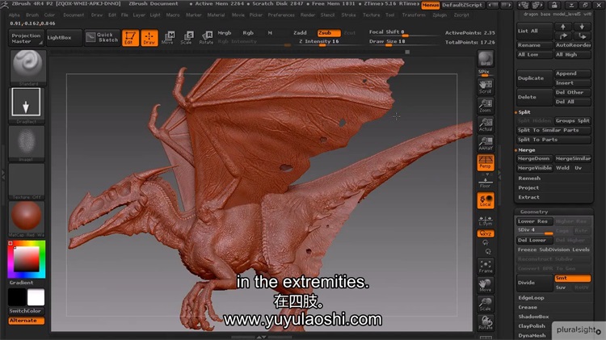The width and height of the screenshot is (606, 340).
Task: Open the Zplugin menu
Action: [440, 15]
